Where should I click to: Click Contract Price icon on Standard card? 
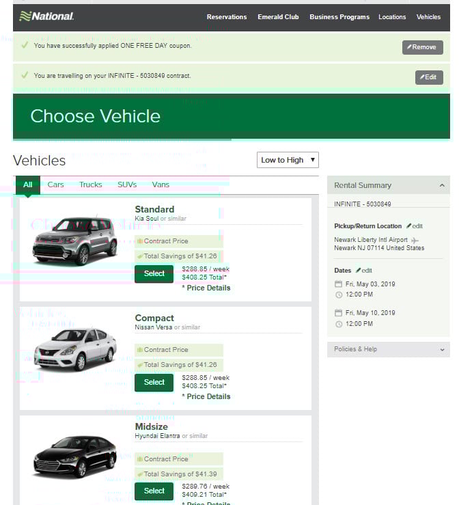pos(140,241)
